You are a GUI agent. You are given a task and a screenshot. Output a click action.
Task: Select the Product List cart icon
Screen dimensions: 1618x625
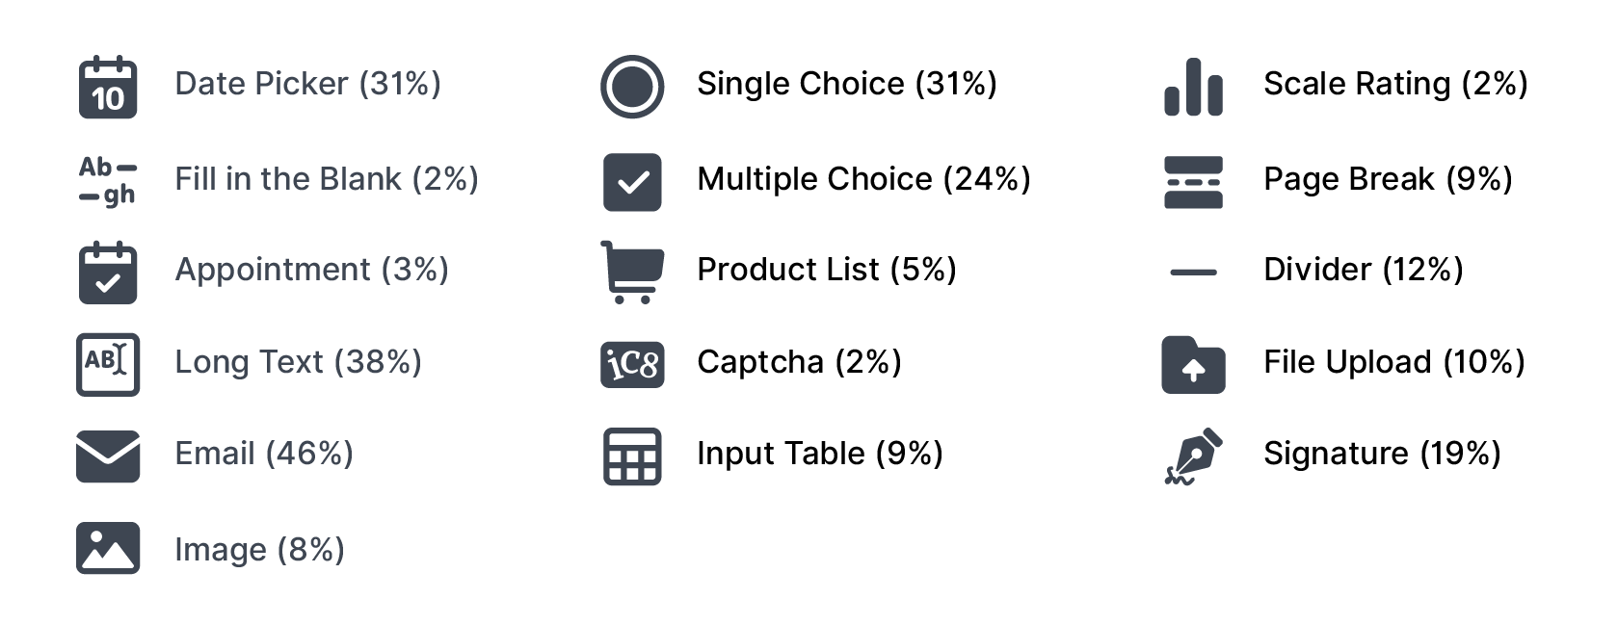pyautogui.click(x=632, y=273)
